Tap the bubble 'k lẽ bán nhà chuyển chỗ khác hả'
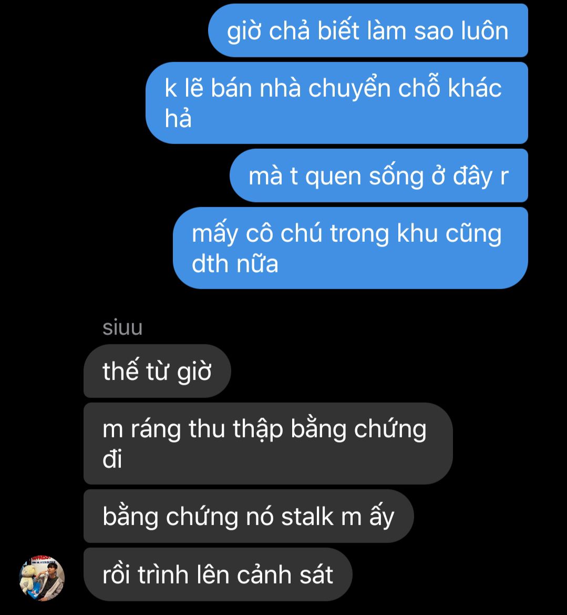567x615 pixels. coord(337,102)
